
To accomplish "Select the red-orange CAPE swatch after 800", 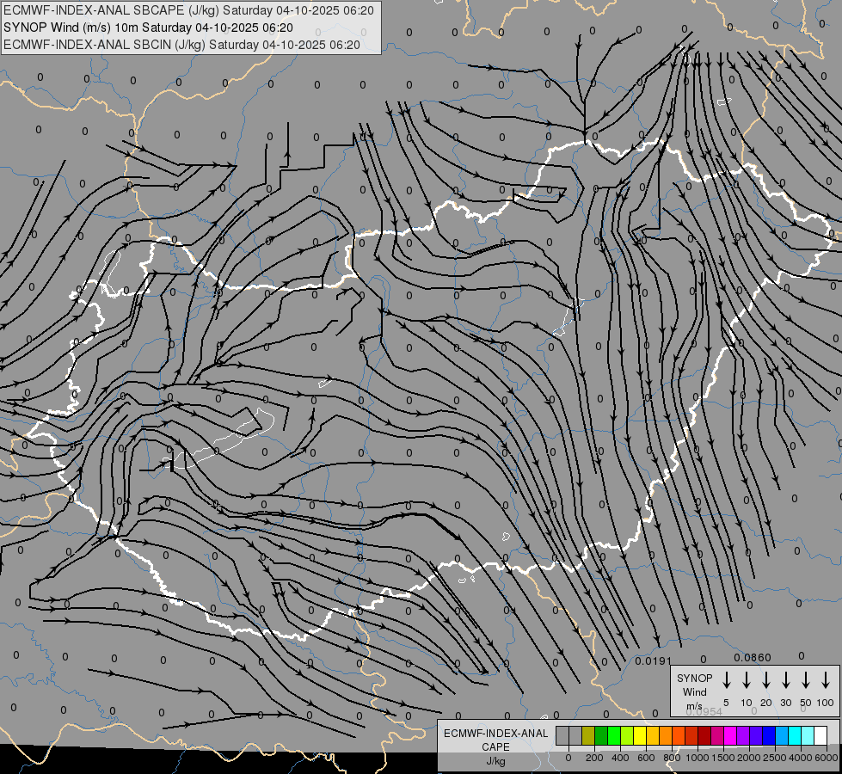I will point(679,735).
